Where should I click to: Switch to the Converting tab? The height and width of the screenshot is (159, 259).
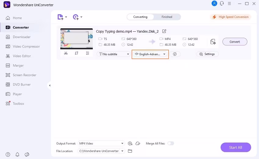(140, 17)
